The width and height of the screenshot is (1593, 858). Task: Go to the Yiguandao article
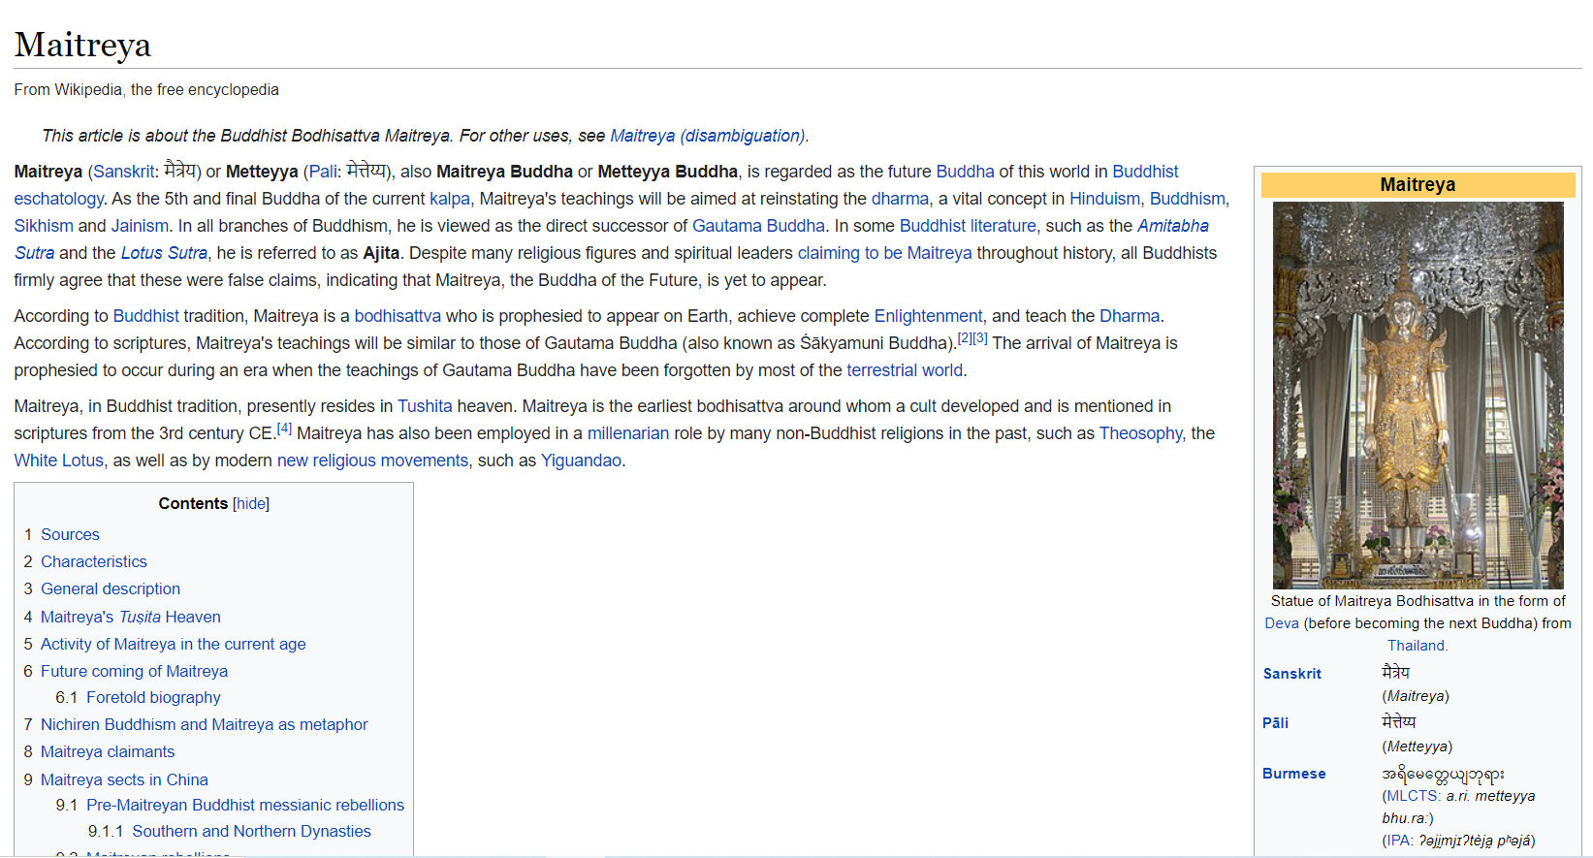[581, 461]
